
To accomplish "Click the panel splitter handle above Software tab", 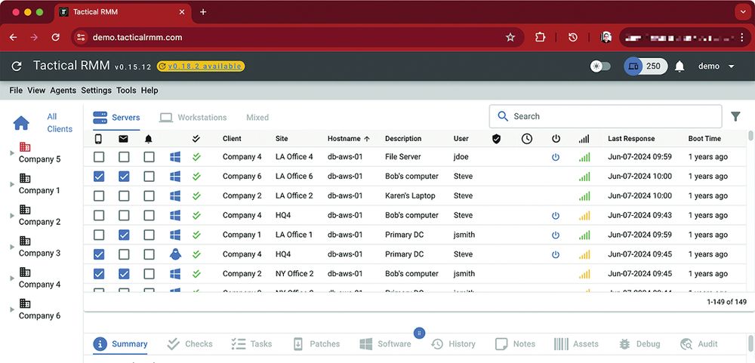I will tap(419, 333).
